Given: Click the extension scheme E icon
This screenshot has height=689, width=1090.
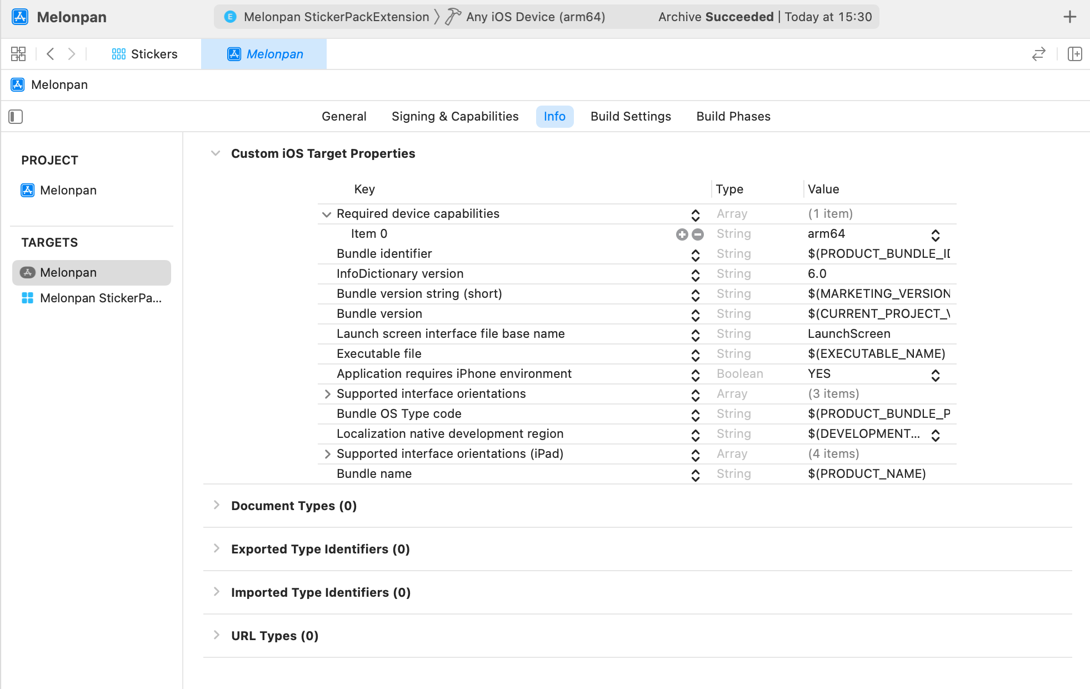Looking at the screenshot, I should tap(230, 17).
